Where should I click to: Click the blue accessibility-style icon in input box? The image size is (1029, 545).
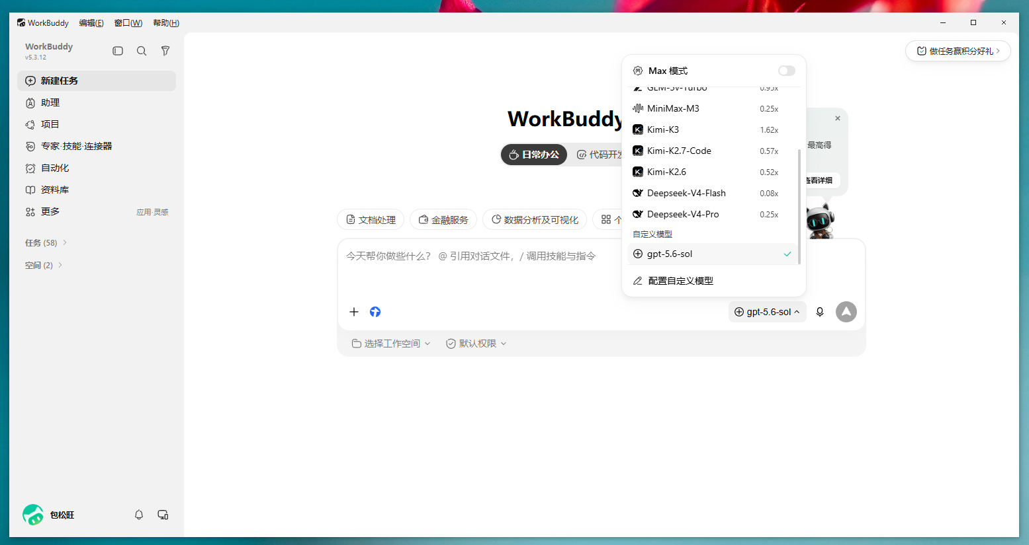pyautogui.click(x=375, y=312)
